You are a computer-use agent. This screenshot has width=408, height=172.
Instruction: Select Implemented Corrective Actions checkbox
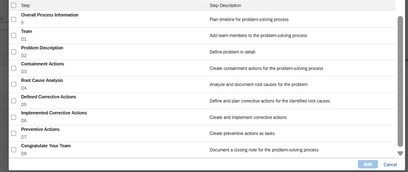point(14,117)
